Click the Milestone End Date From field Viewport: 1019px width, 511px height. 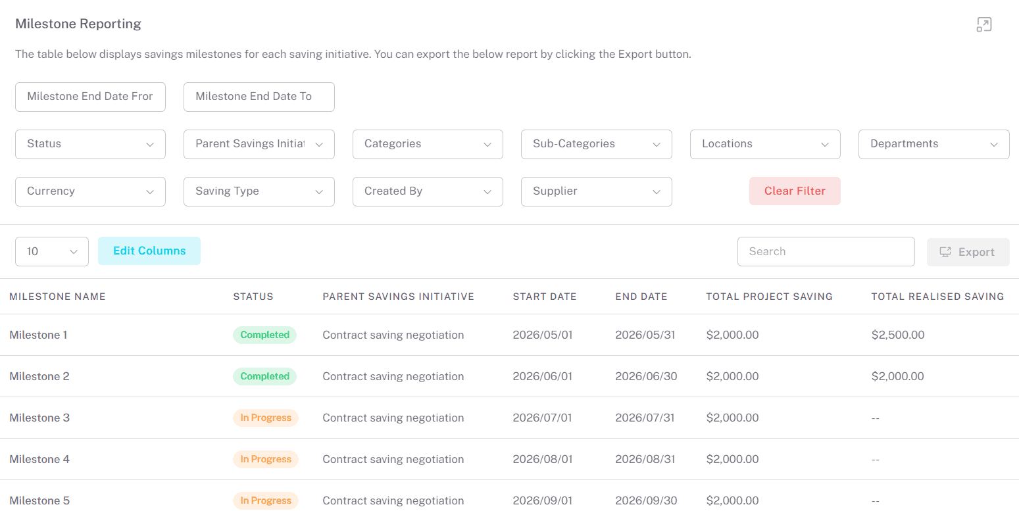[90, 97]
